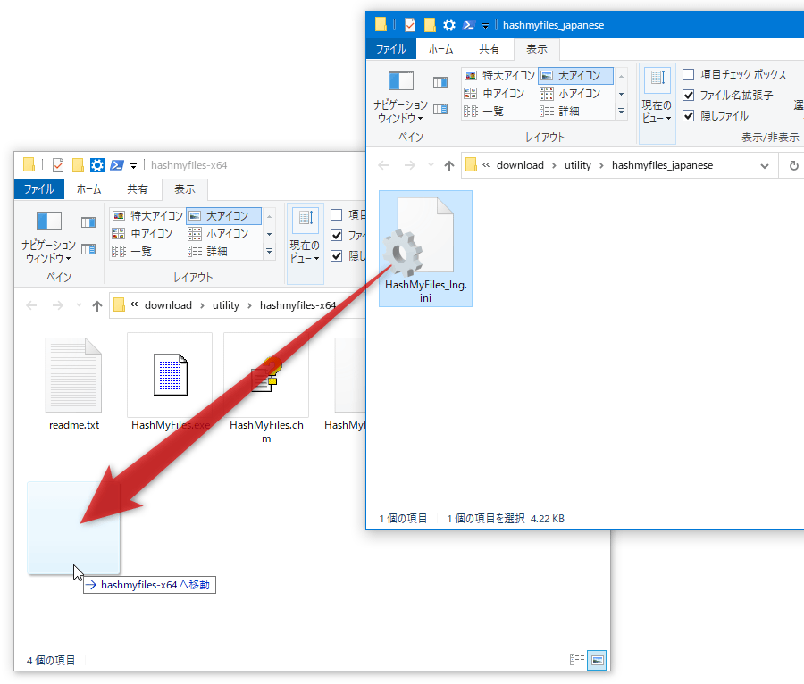
Task: Click properties quick-access icon in hashmyfiles-x64 title bar
Action: click(58, 165)
